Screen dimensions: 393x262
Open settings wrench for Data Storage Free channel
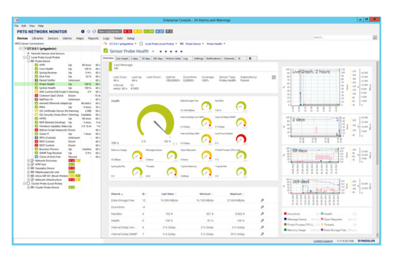coord(262,200)
